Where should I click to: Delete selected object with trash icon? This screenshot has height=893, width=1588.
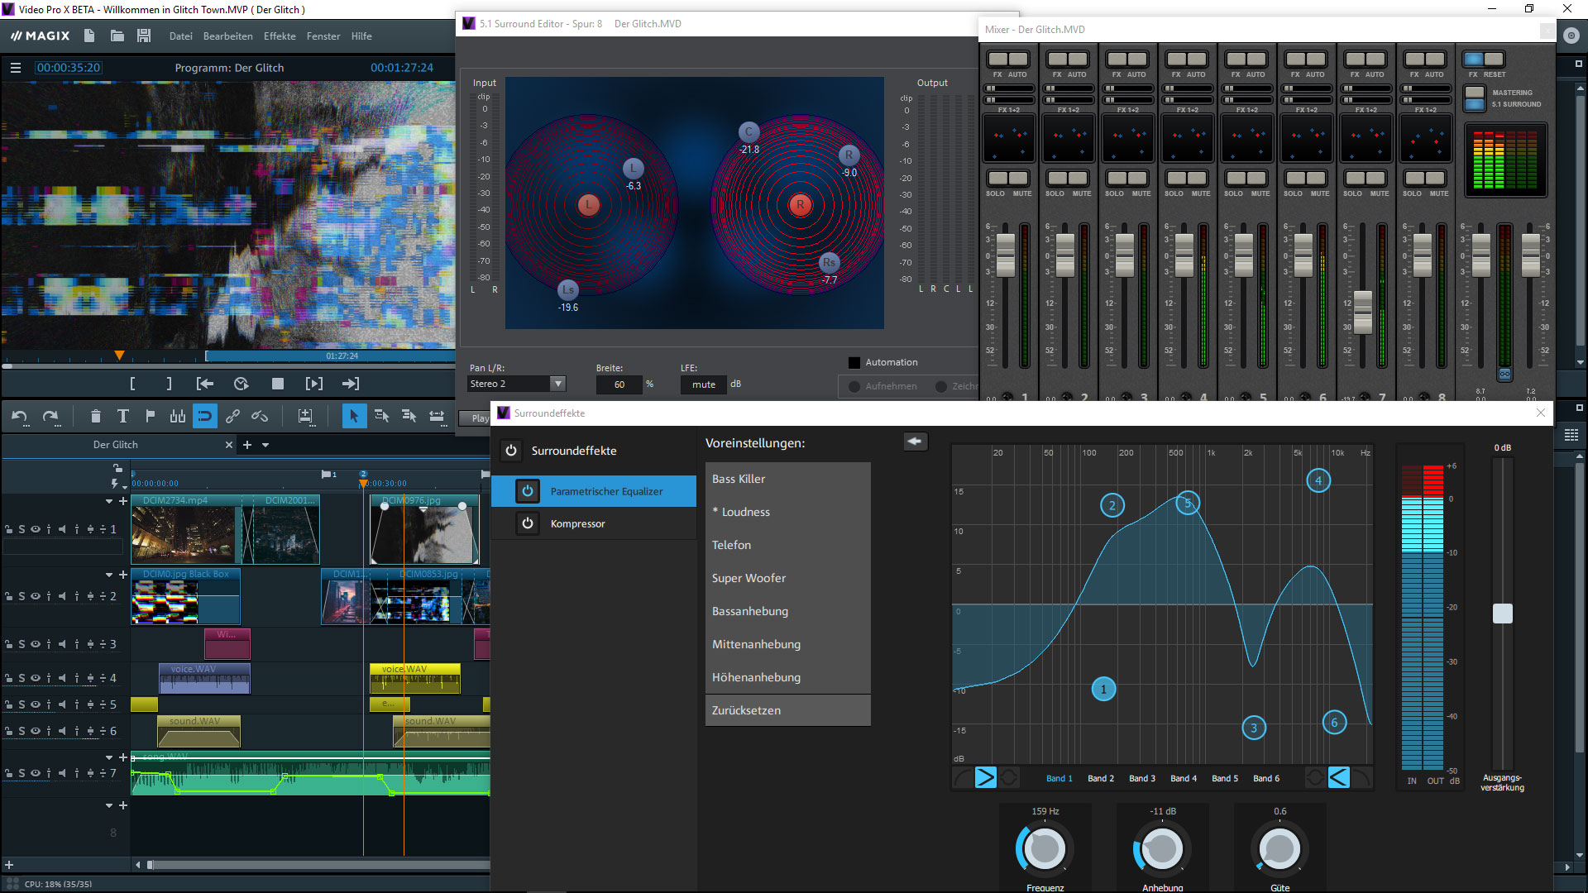95,416
